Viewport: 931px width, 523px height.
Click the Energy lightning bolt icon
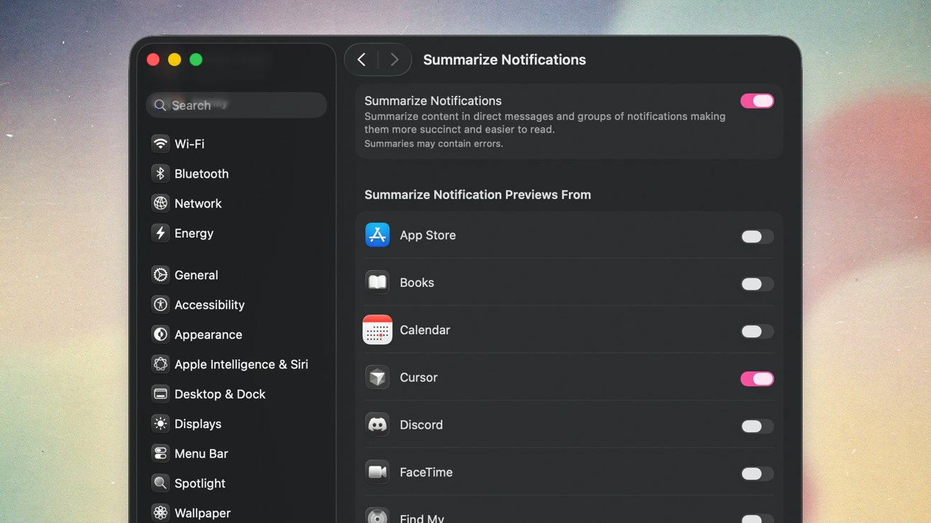(x=160, y=233)
